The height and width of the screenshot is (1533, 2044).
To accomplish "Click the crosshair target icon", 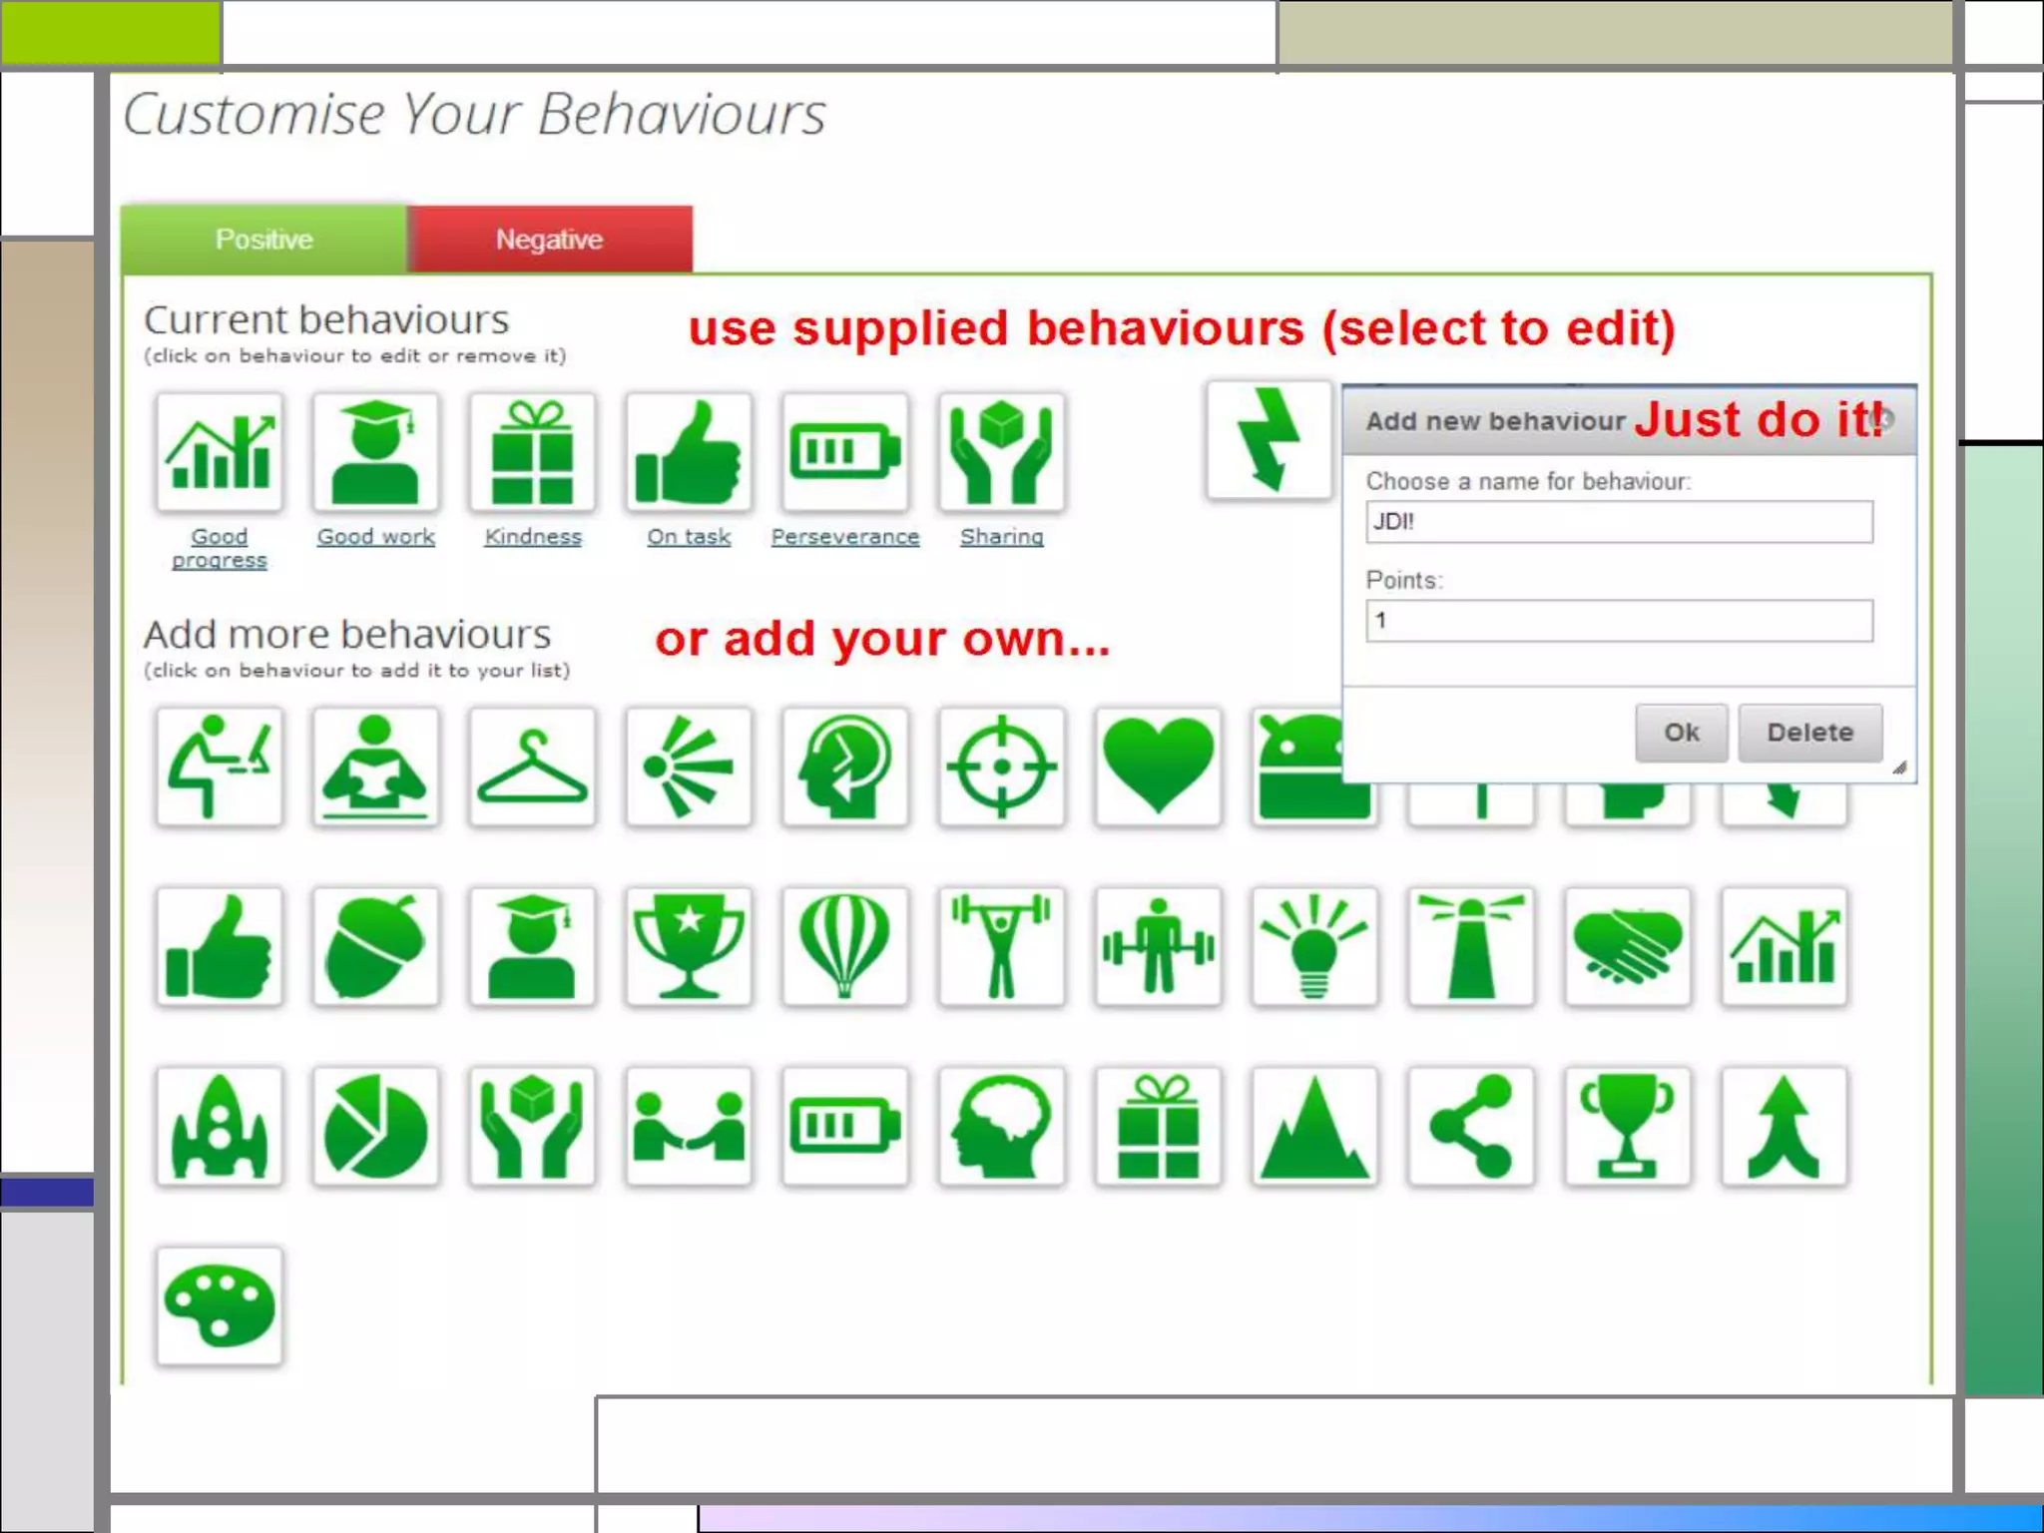I will 1001,766.
